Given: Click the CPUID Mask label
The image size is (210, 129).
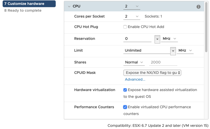Looking at the screenshot, I should [85, 73].
